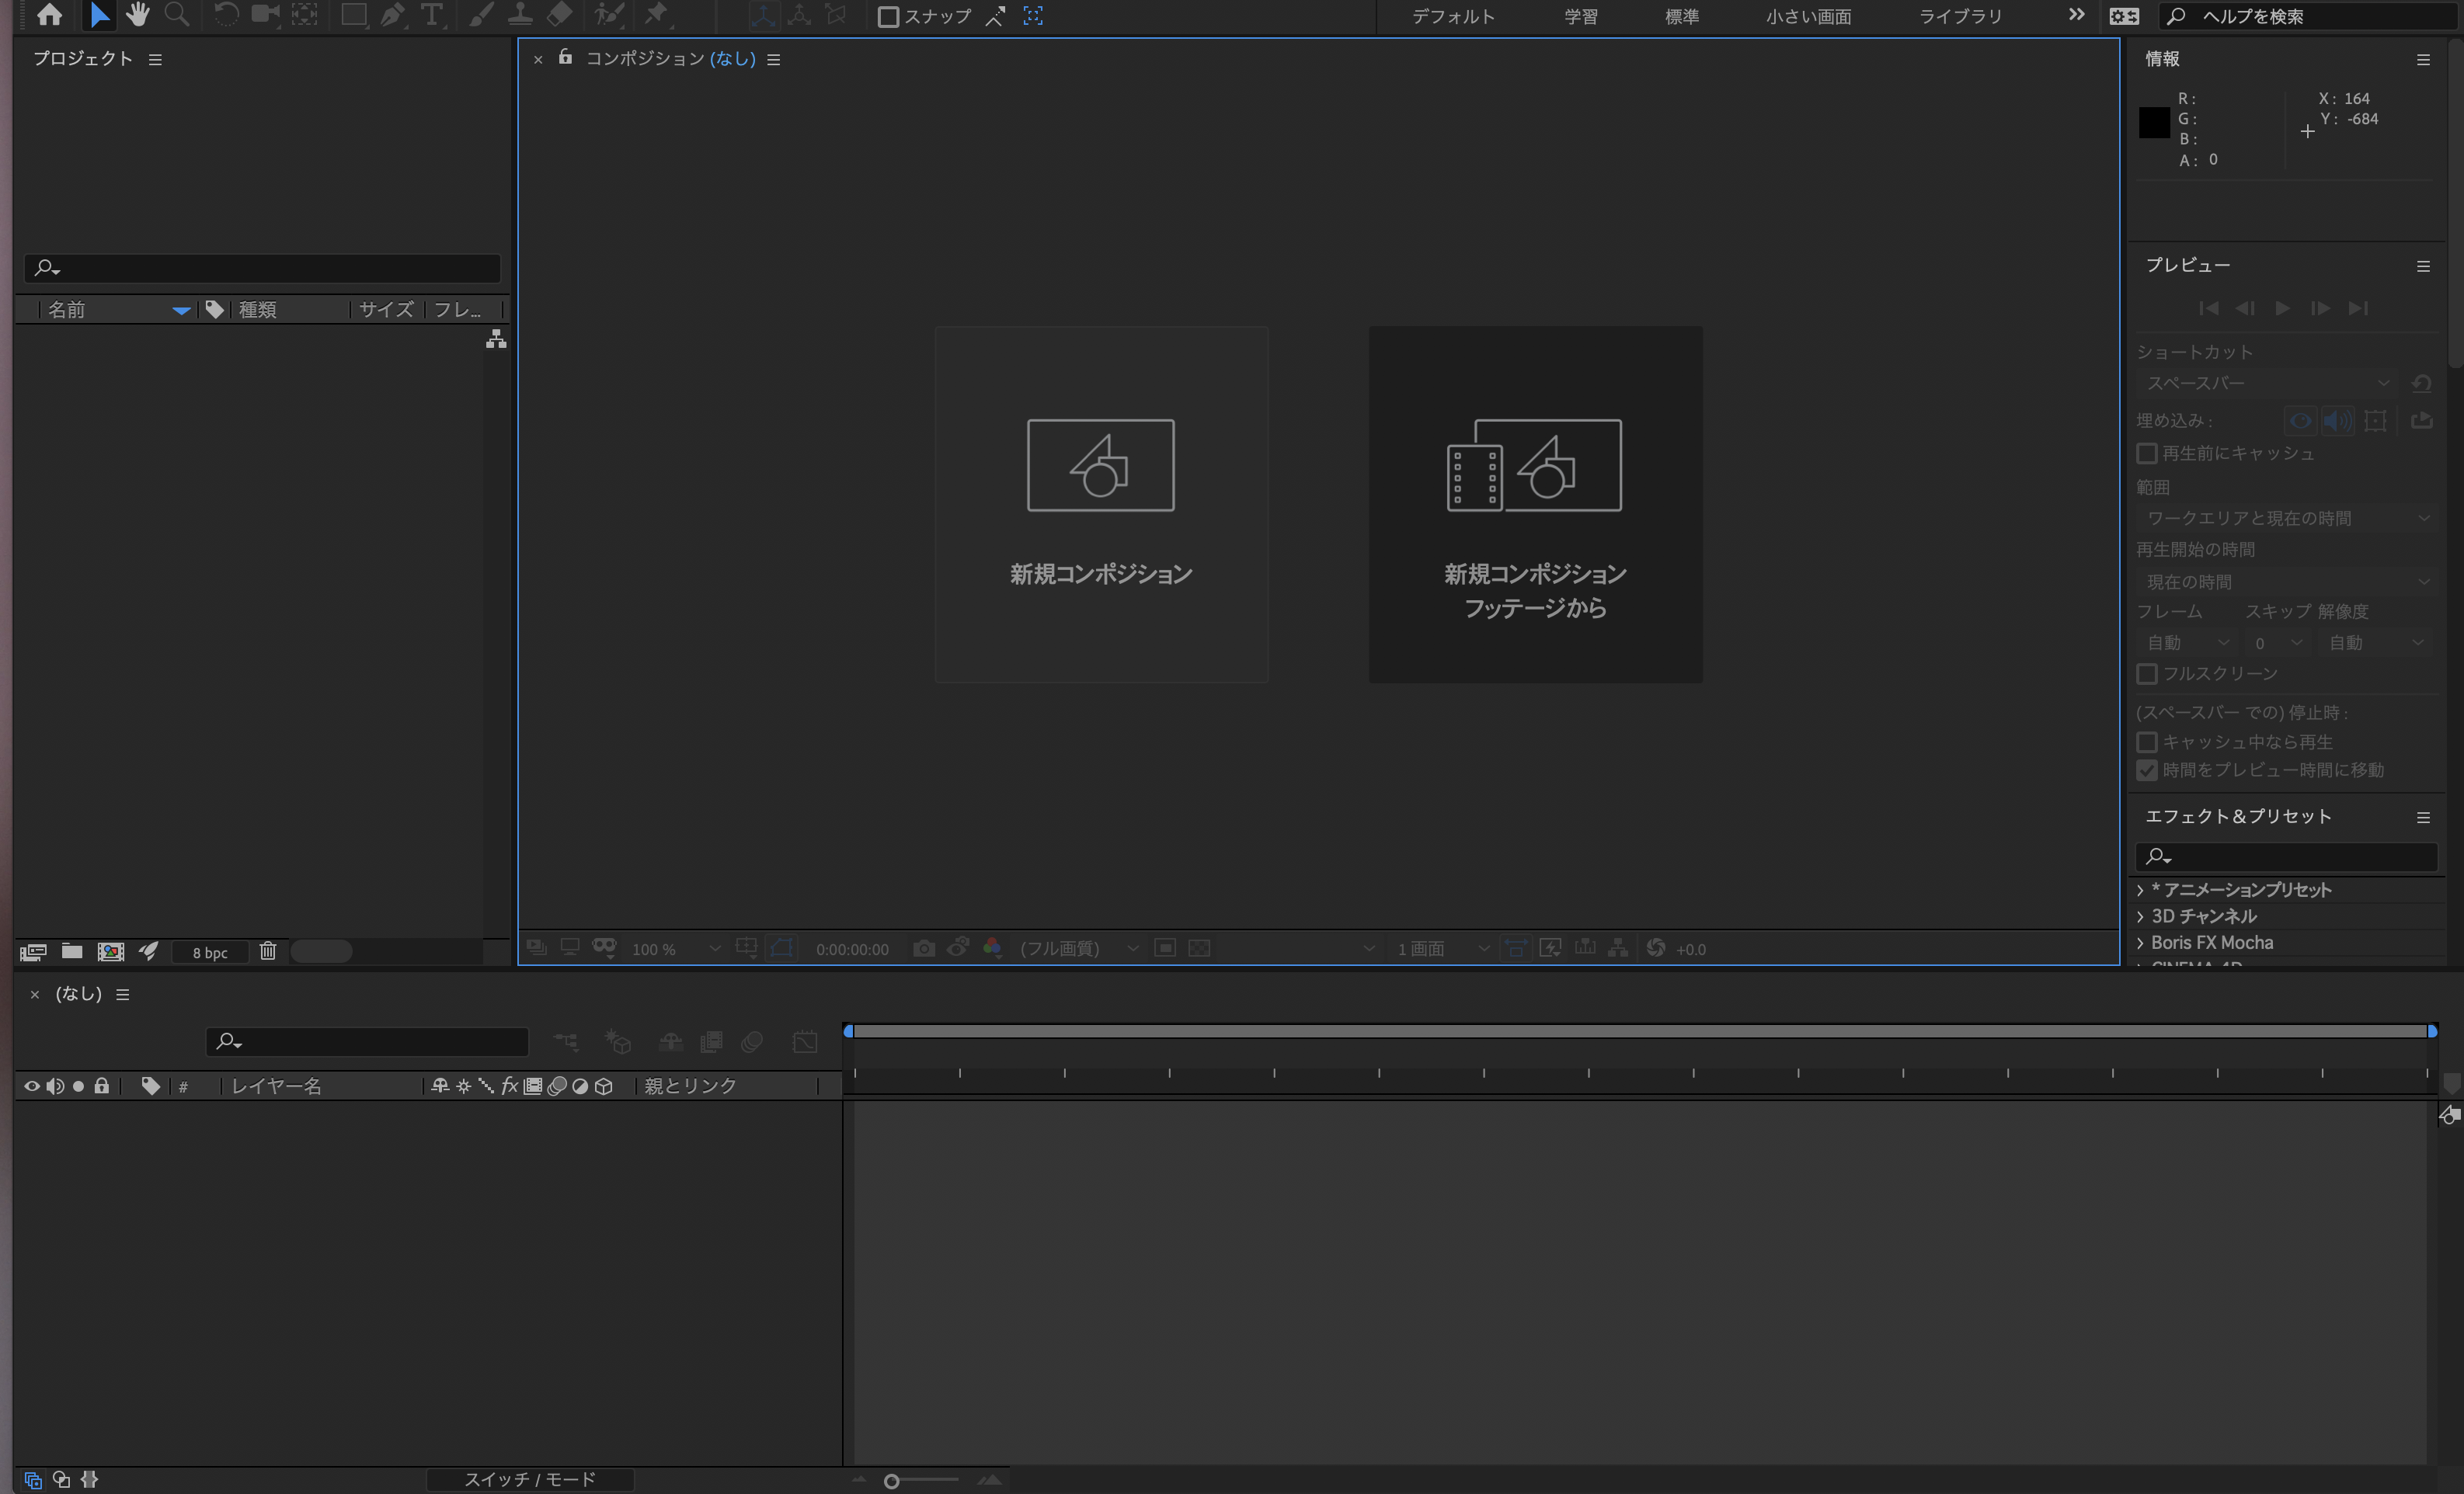The height and width of the screenshot is (1494, 2464).
Task: Select the Pen tool
Action: pyautogui.click(x=392, y=15)
